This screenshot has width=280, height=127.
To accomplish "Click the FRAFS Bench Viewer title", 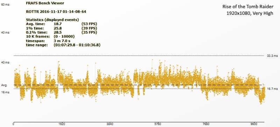I will click(45, 3).
